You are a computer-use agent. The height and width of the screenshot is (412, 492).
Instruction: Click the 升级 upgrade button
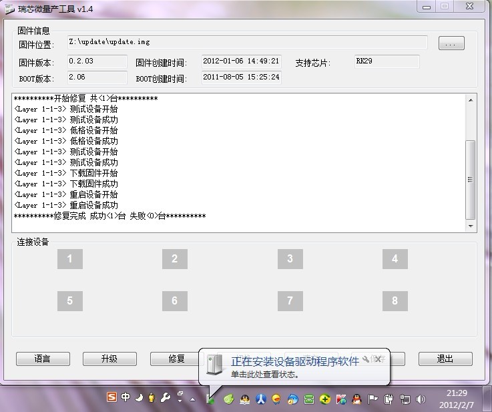(109, 359)
